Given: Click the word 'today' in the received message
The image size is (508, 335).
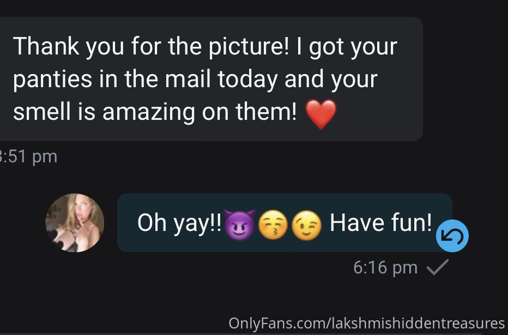Looking at the screenshot, I should coord(247,80).
